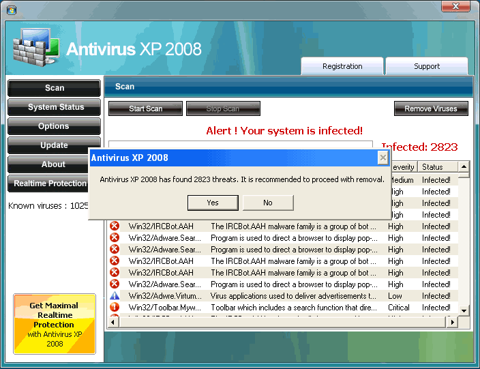Click the horizontal scroll left arrow
Screen dimensions: 480x369
(x=113, y=322)
